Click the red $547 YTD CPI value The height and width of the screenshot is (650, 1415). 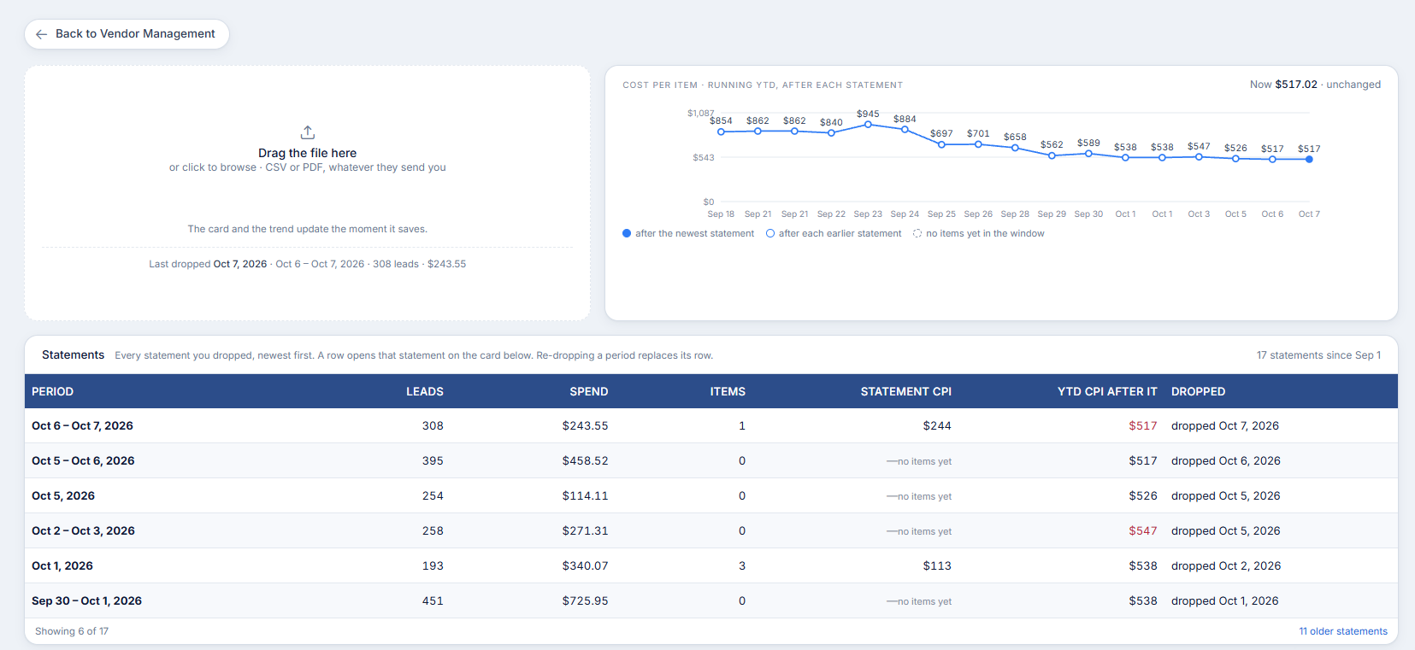pos(1142,530)
